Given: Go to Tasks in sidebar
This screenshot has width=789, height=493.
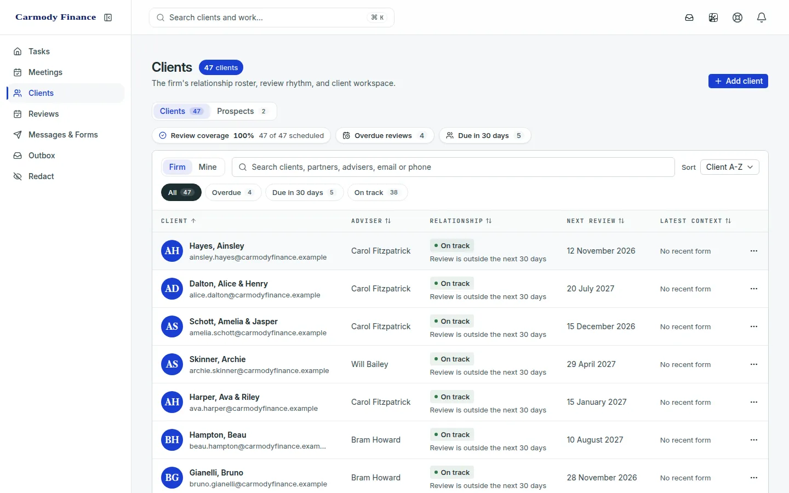Looking at the screenshot, I should [66, 51].
